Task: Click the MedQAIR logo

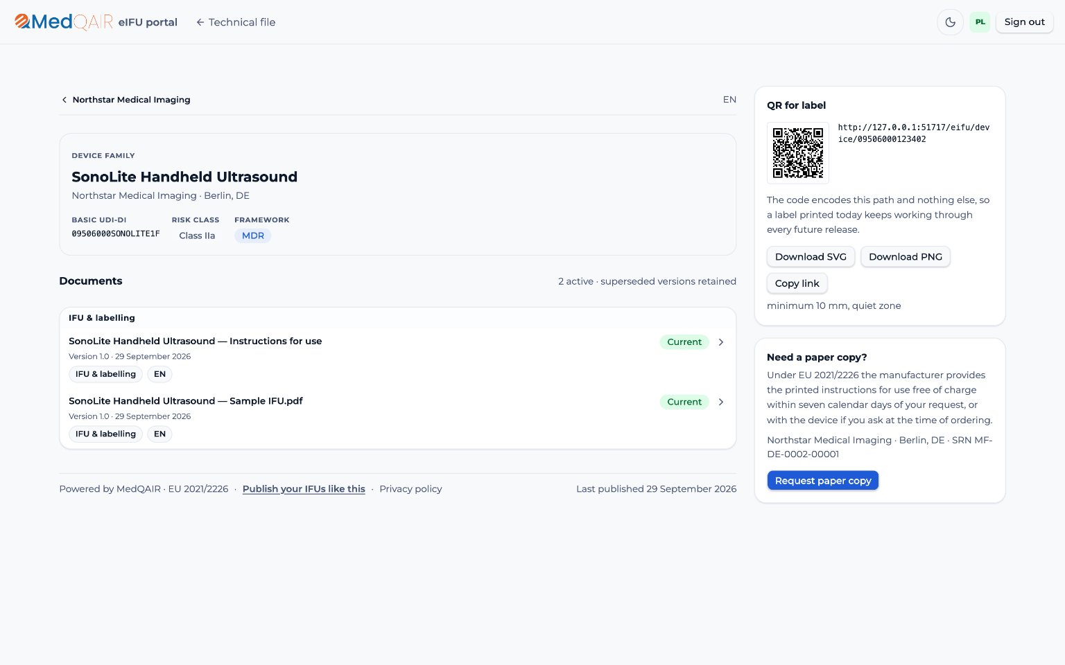Action: (x=64, y=22)
